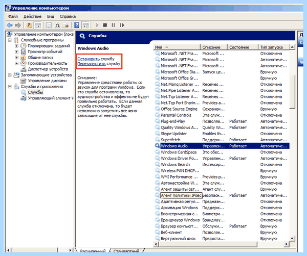The image size is (307, 256).
Task: Click the Запоминающие устройства tree icon
Action: tap(16, 75)
